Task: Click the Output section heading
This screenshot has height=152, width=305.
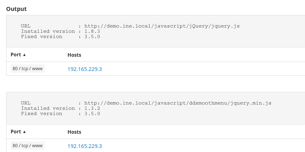Action: [16, 9]
